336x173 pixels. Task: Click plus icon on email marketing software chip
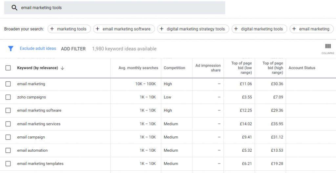(97, 29)
